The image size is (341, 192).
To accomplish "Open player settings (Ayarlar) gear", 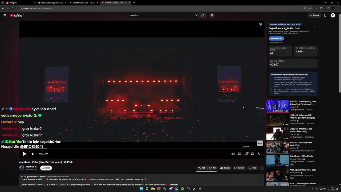I will click(x=246, y=154).
